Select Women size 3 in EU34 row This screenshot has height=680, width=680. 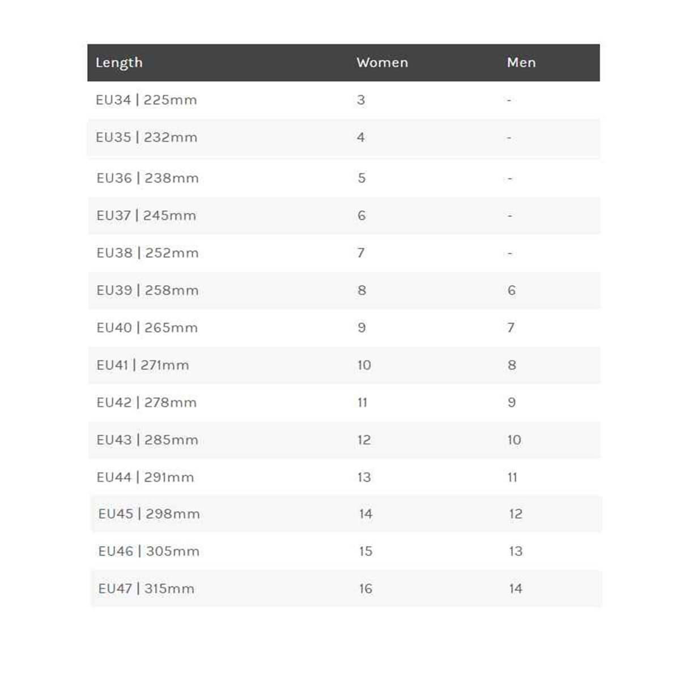(x=361, y=100)
